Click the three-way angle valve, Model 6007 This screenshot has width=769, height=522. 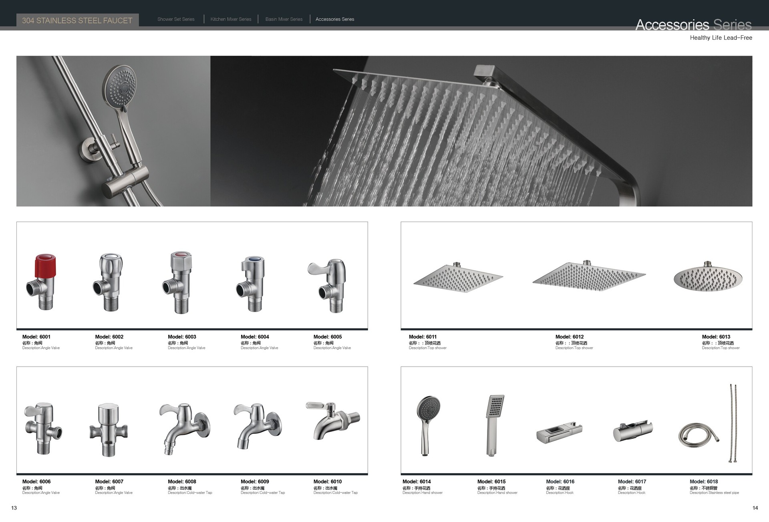tap(108, 429)
